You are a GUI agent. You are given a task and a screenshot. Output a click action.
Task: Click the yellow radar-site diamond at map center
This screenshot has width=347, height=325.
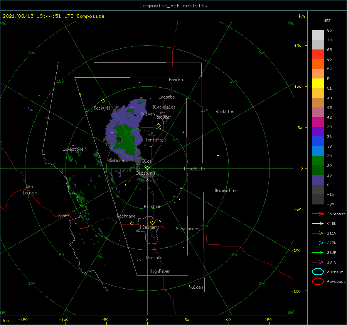click(147, 168)
